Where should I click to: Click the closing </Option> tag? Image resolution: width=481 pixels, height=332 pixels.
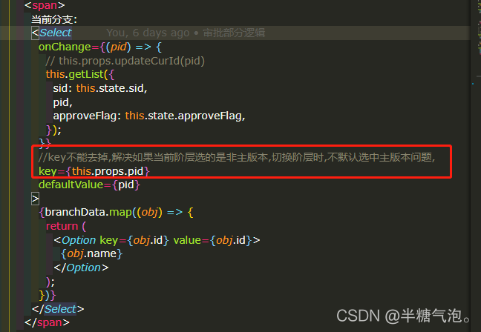81,268
